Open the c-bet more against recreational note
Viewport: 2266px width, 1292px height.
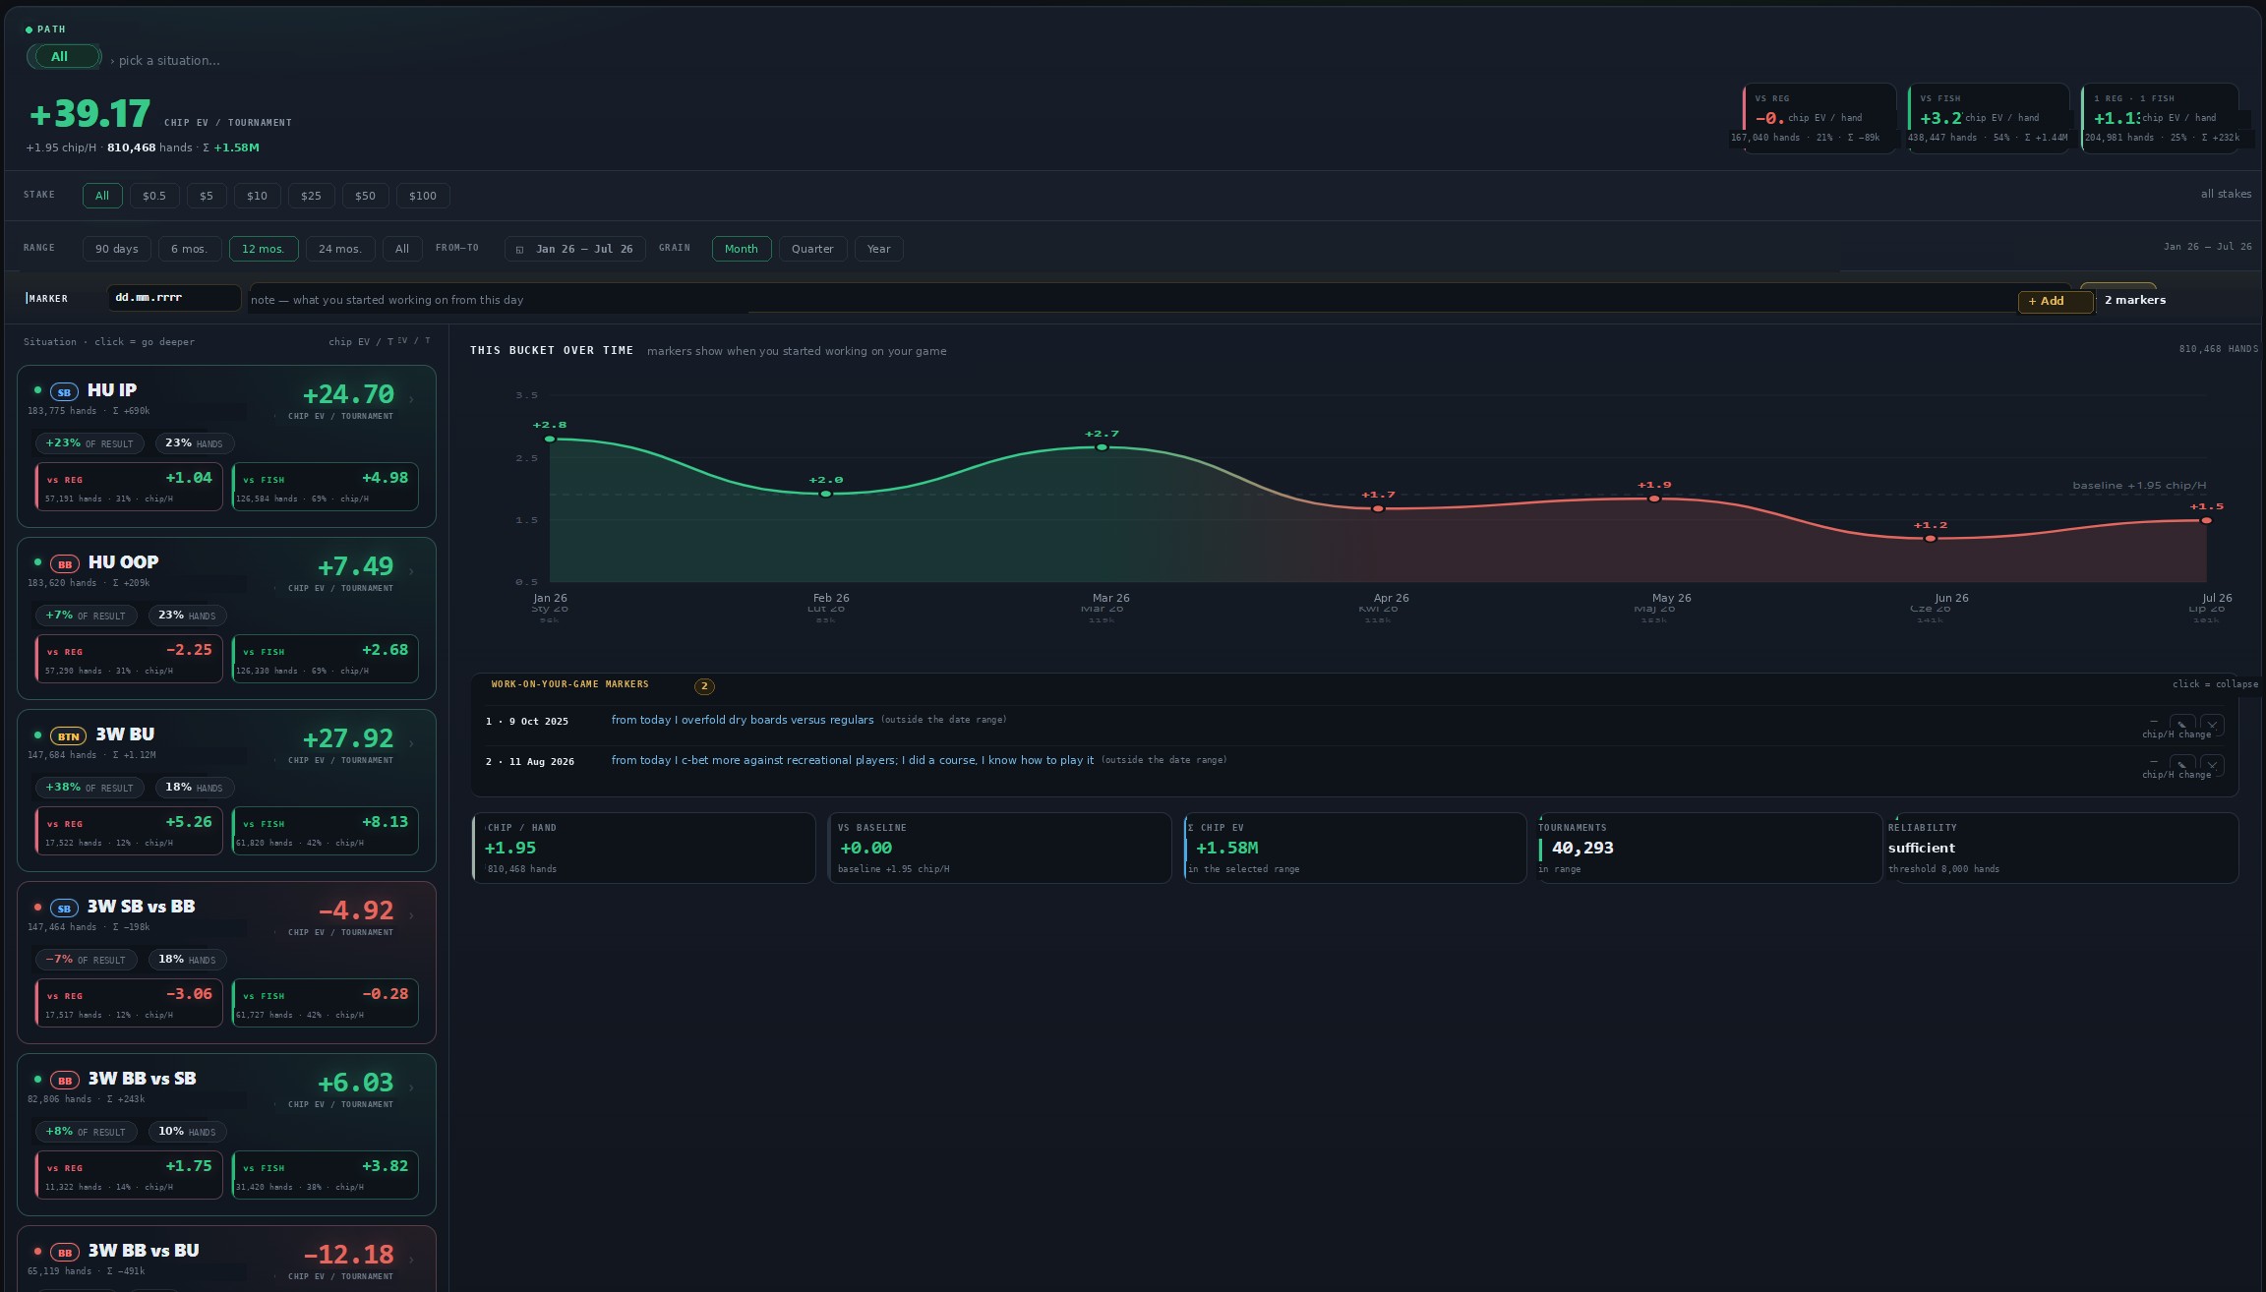pos(853,760)
